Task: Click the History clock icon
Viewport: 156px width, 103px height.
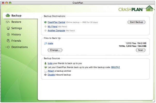Action: click(8, 34)
